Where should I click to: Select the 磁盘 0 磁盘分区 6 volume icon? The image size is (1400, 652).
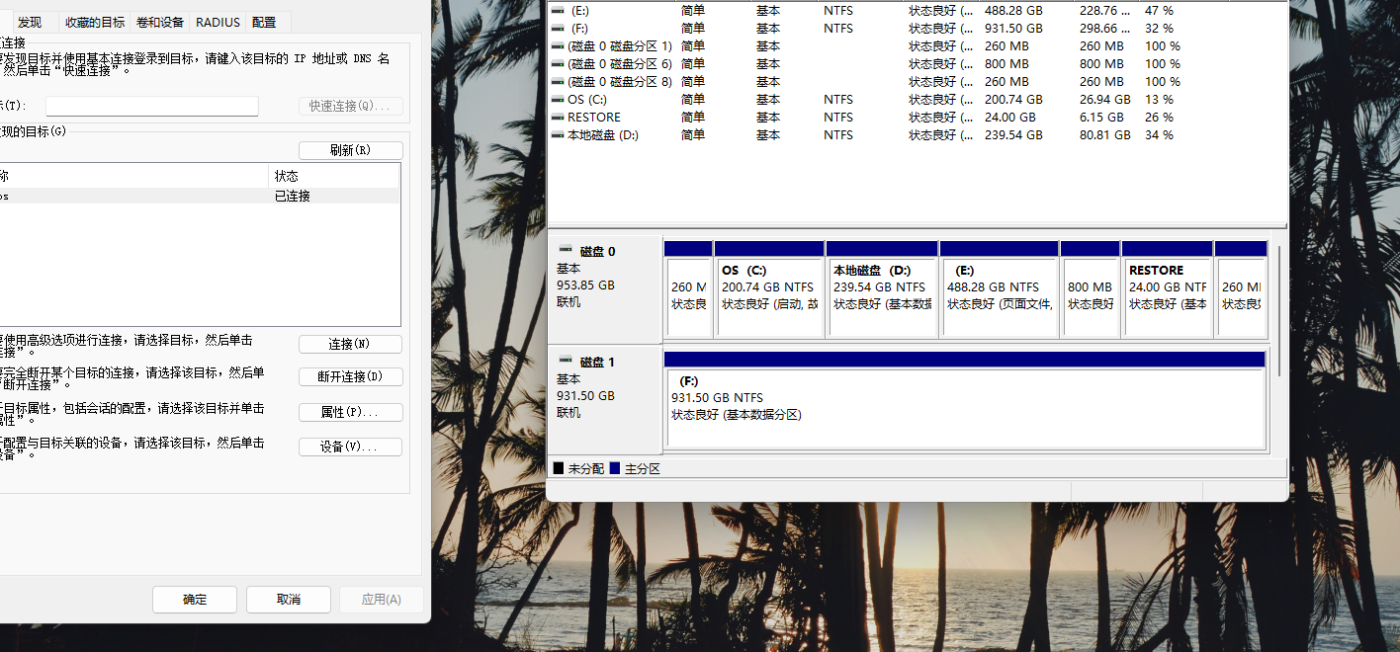point(558,64)
